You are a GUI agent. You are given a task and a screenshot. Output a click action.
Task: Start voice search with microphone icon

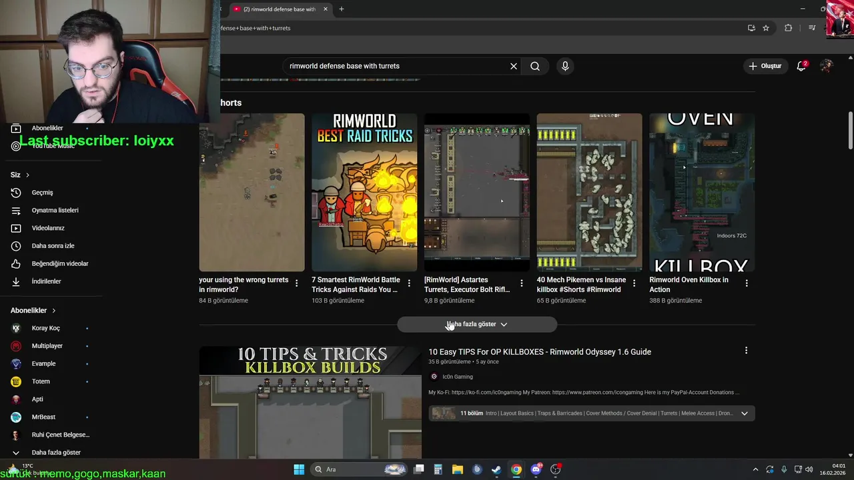pos(565,66)
